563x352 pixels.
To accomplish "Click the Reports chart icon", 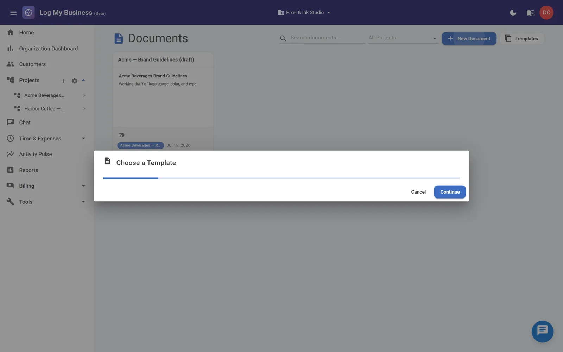I will tap(10, 170).
